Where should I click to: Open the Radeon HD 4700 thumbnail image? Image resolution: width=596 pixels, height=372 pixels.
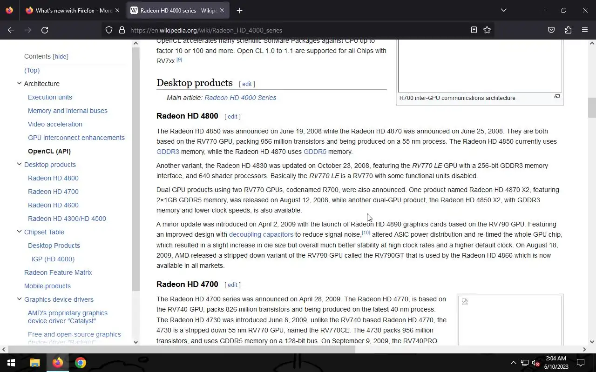click(x=510, y=321)
